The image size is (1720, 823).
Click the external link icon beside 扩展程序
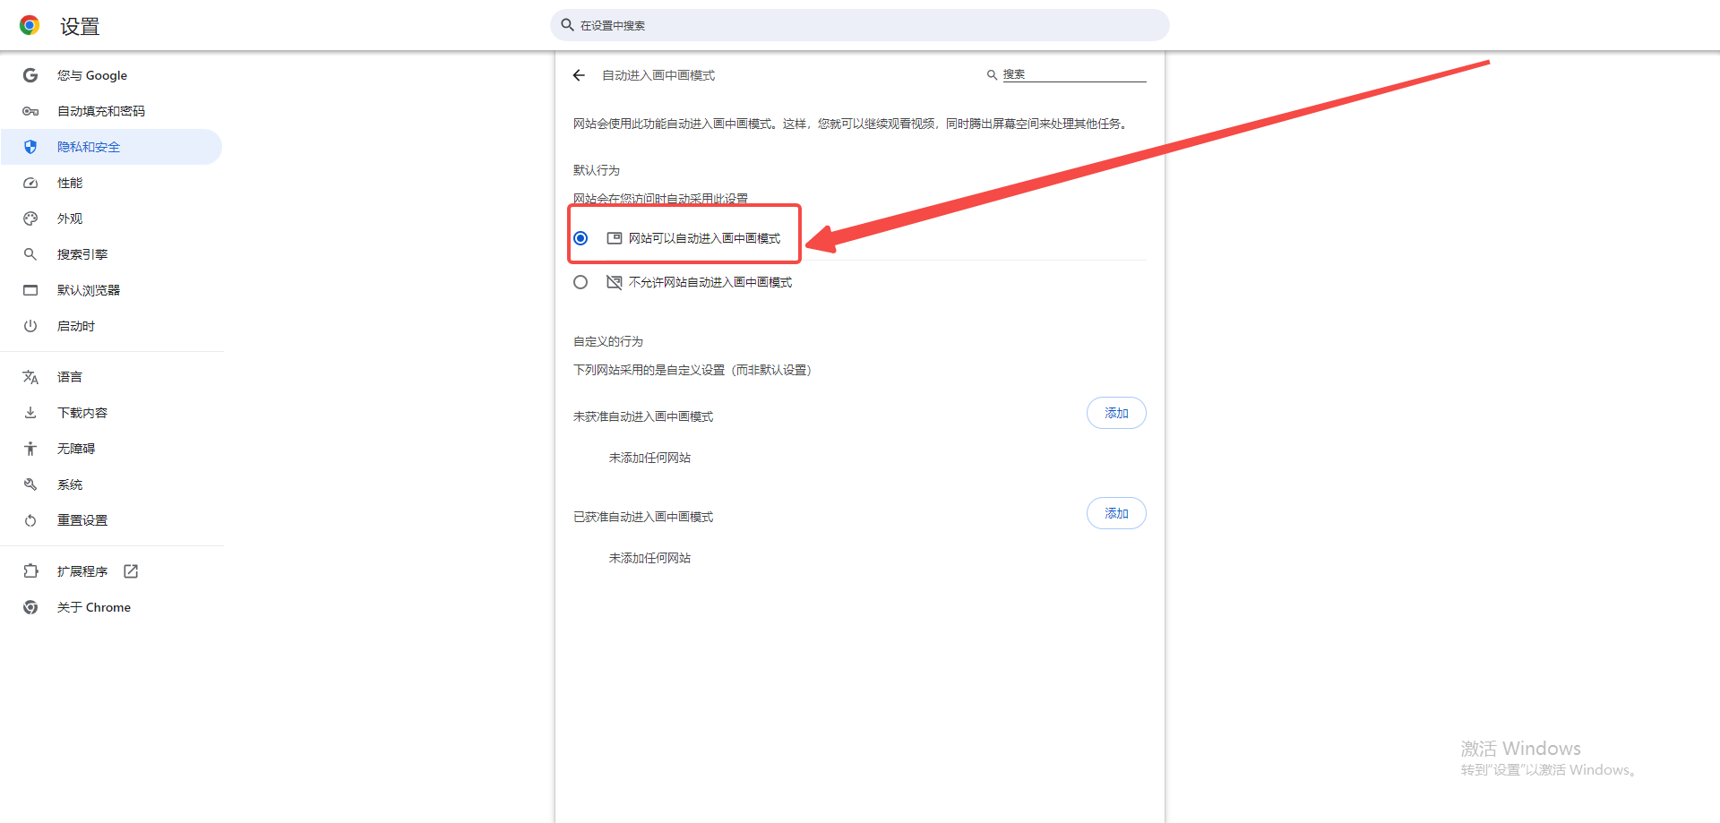pos(131,571)
